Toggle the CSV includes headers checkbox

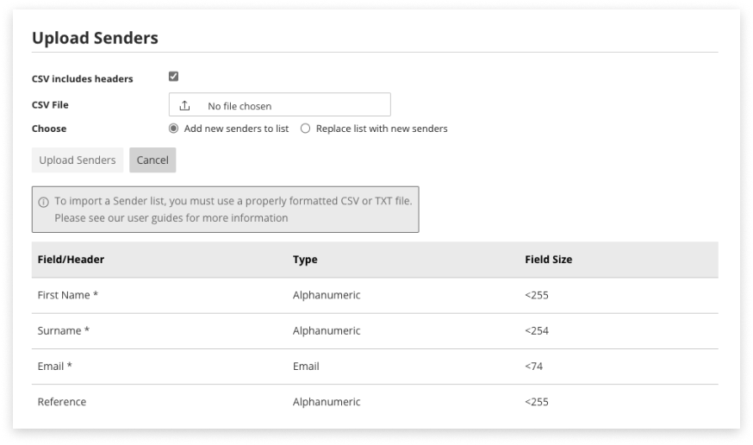[173, 77]
